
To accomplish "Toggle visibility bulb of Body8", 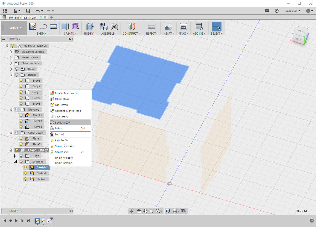I will (x=21, y=104).
